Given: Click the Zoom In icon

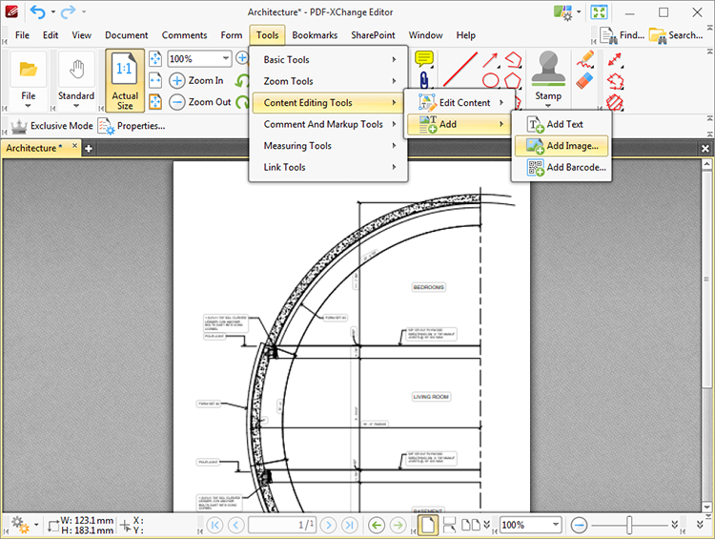Looking at the screenshot, I should tap(176, 81).
